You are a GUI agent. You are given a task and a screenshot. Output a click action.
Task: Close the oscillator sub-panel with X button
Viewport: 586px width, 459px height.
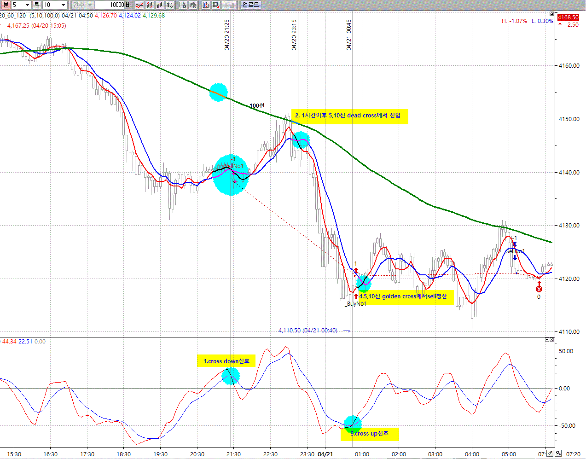[x=552, y=340]
